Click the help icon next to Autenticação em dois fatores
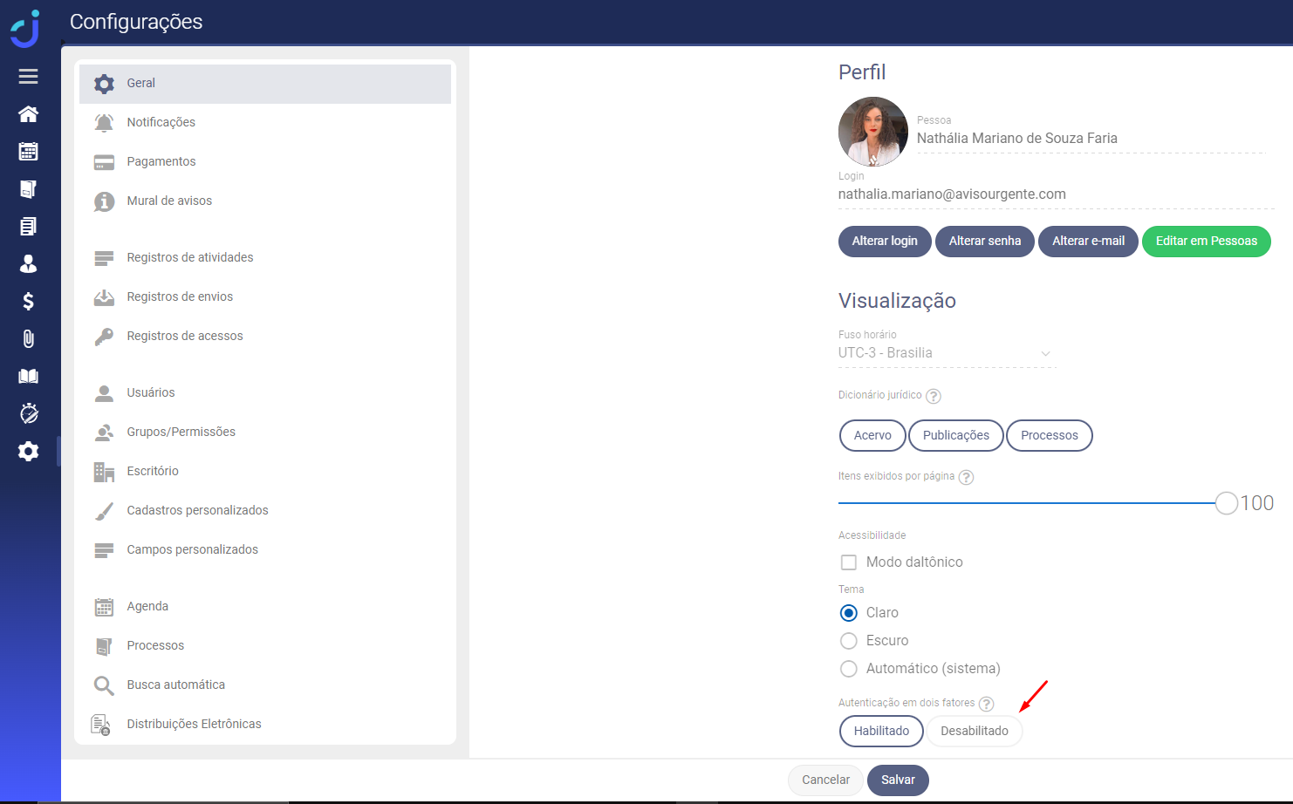Image resolution: width=1293 pixels, height=804 pixels. pyautogui.click(x=986, y=704)
